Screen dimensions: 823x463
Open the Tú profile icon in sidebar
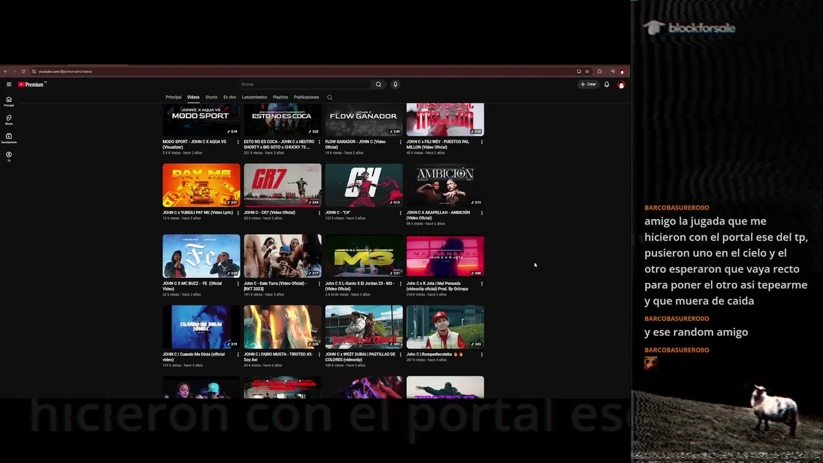[9, 156]
